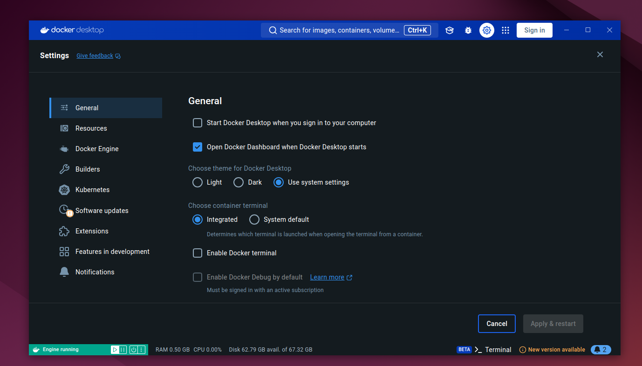Click the Disk 62.79 GB avail. status text

pos(271,350)
